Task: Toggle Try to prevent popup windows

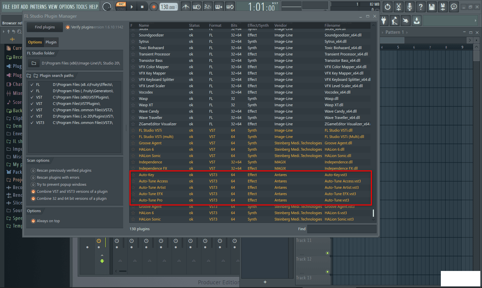Action: (33, 184)
